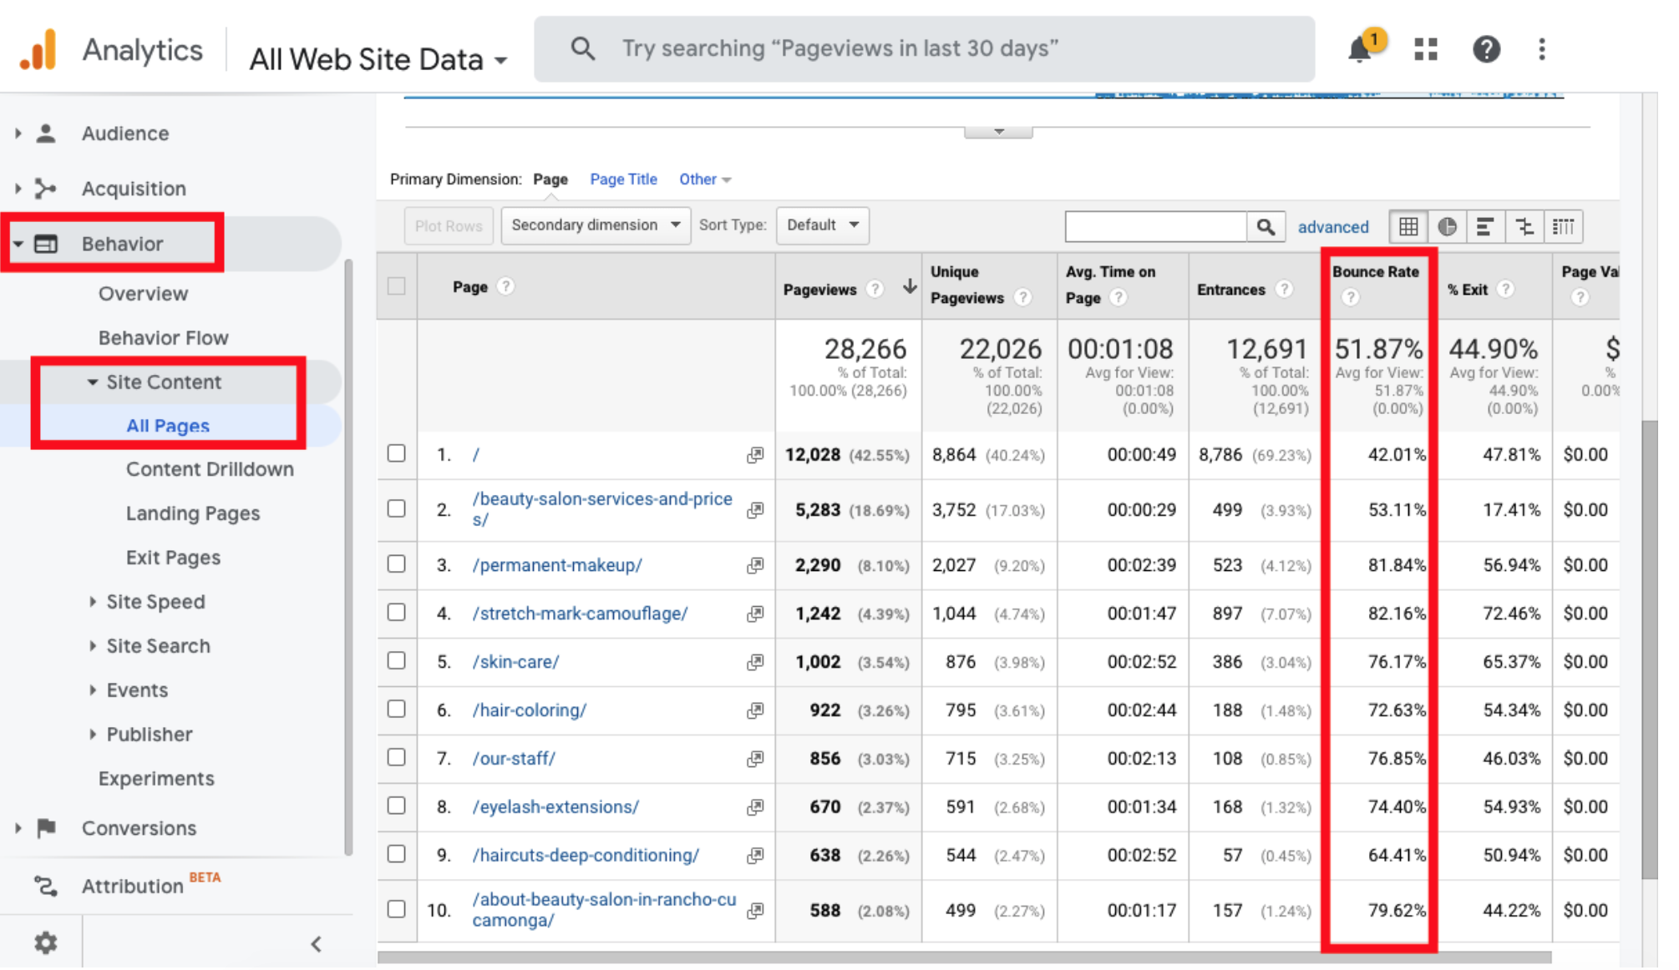The height and width of the screenshot is (970, 1679).
Task: Click the table search magnifier button
Action: pyautogui.click(x=1266, y=227)
